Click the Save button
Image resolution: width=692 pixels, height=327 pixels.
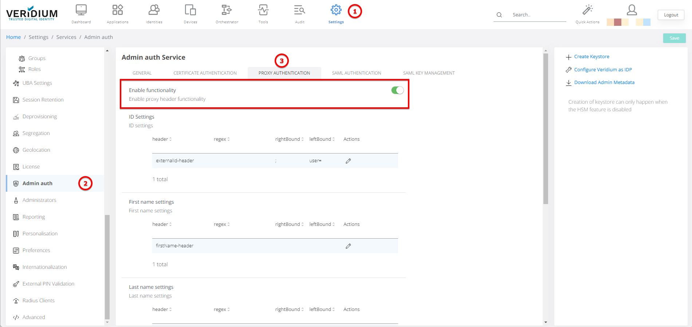pyautogui.click(x=674, y=38)
